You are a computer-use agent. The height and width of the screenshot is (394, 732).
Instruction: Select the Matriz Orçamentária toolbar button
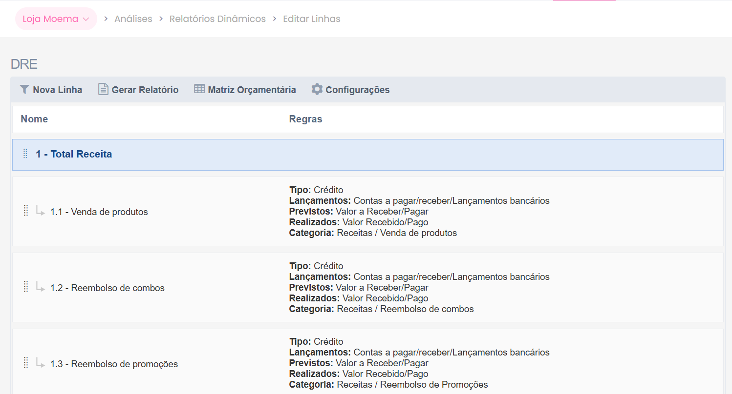(245, 90)
